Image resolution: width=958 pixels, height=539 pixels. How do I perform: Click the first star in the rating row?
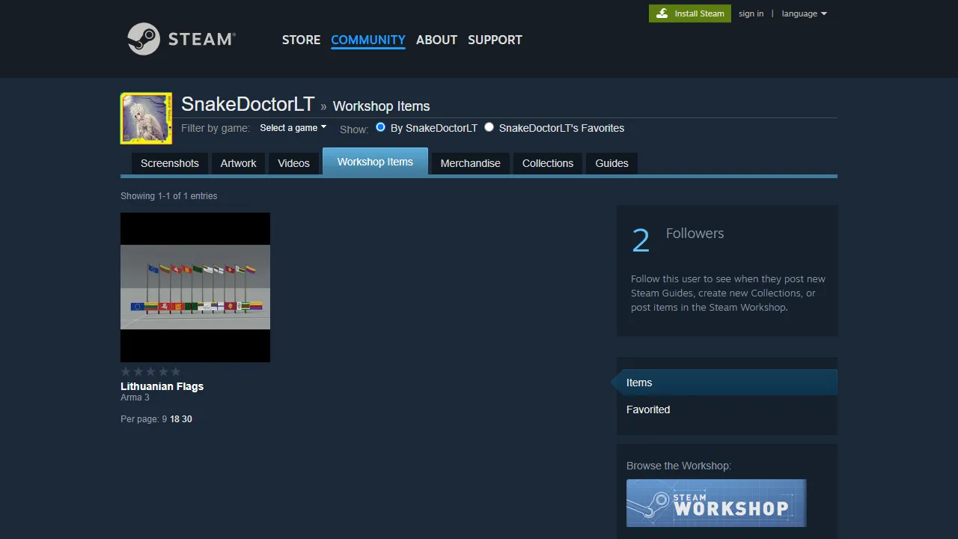[125, 371]
